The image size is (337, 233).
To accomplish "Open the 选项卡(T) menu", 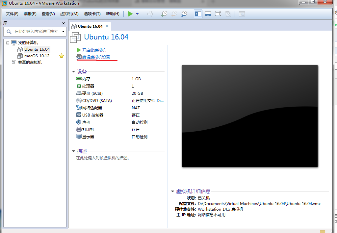I will coord(92,14).
